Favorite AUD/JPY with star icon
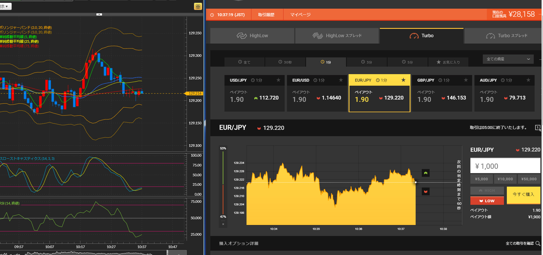The height and width of the screenshot is (255, 543). pyautogui.click(x=528, y=80)
